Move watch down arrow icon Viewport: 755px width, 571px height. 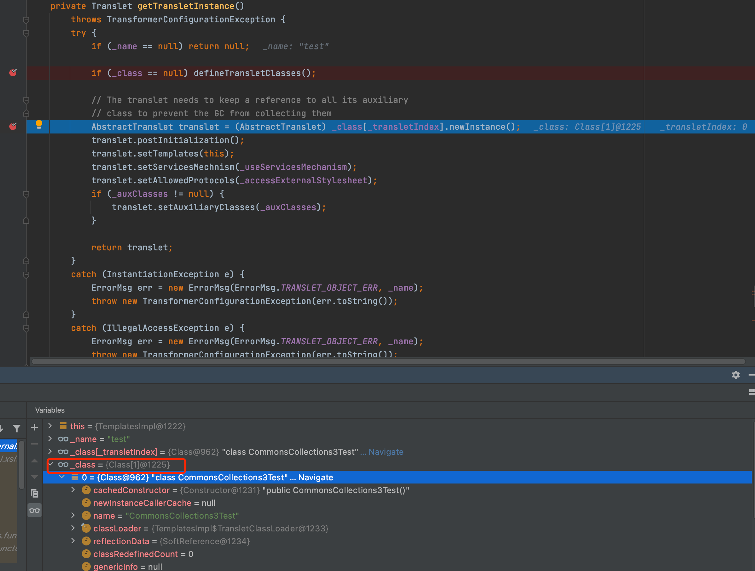35,477
